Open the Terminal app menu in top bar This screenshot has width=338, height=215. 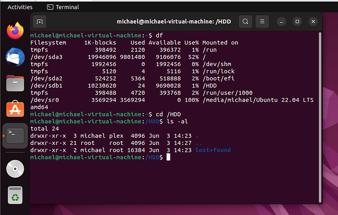(x=63, y=7)
